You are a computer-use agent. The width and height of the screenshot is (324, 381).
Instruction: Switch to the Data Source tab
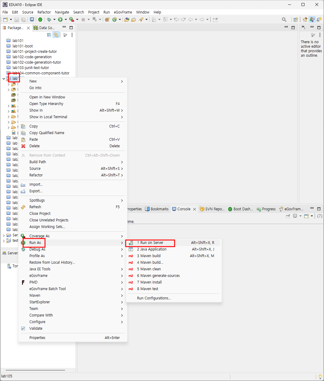click(44, 28)
